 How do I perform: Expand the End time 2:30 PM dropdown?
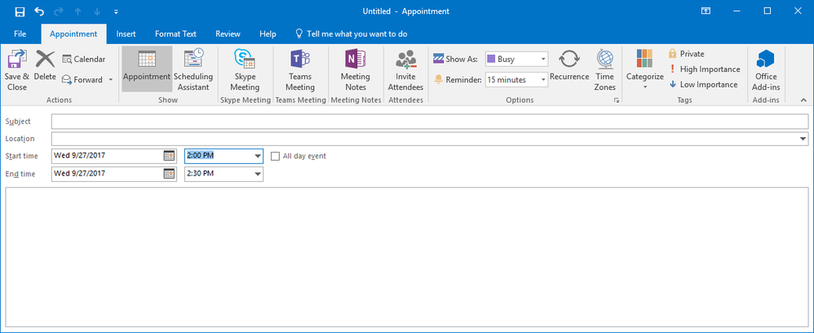(x=258, y=174)
